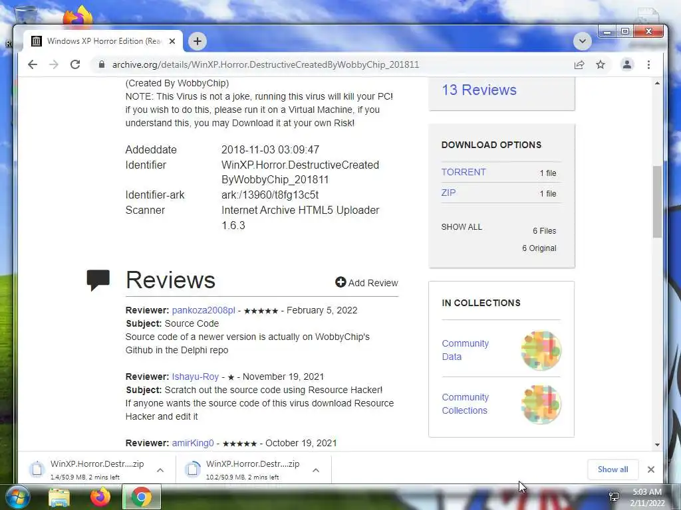Click the Subject: Source Code line
The width and height of the screenshot is (681, 510).
(x=172, y=323)
